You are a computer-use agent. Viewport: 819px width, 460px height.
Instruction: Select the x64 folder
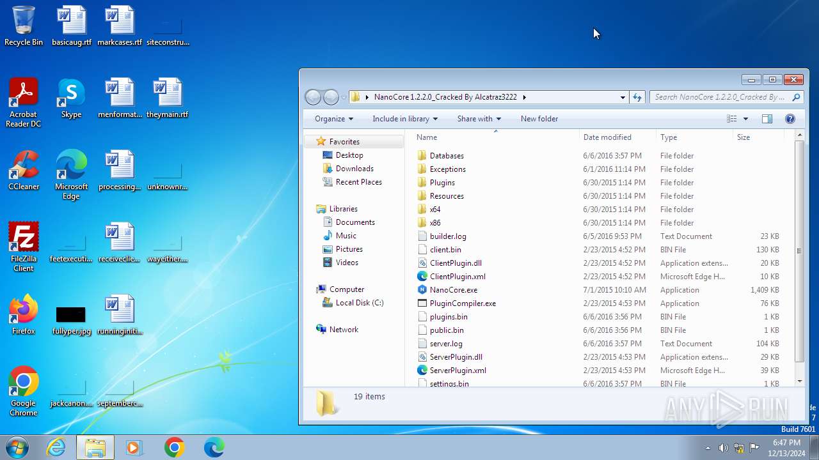tap(435, 210)
